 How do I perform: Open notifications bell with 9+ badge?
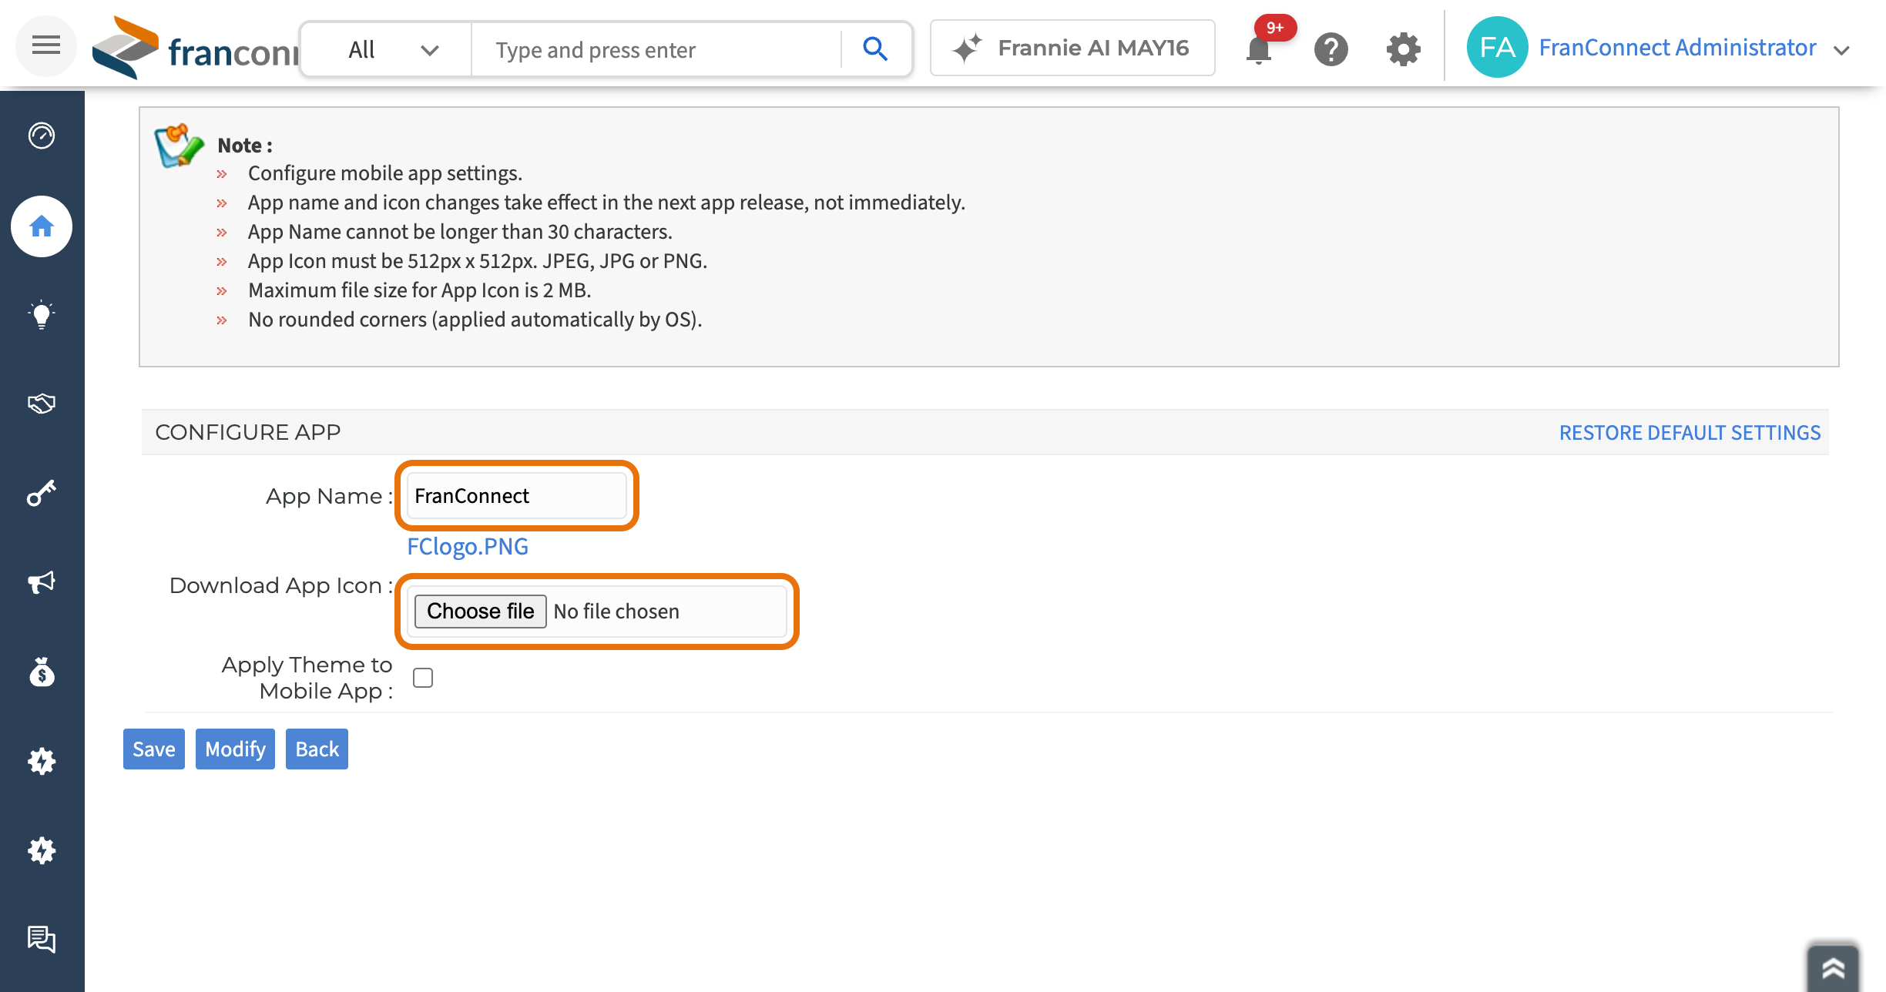point(1260,48)
